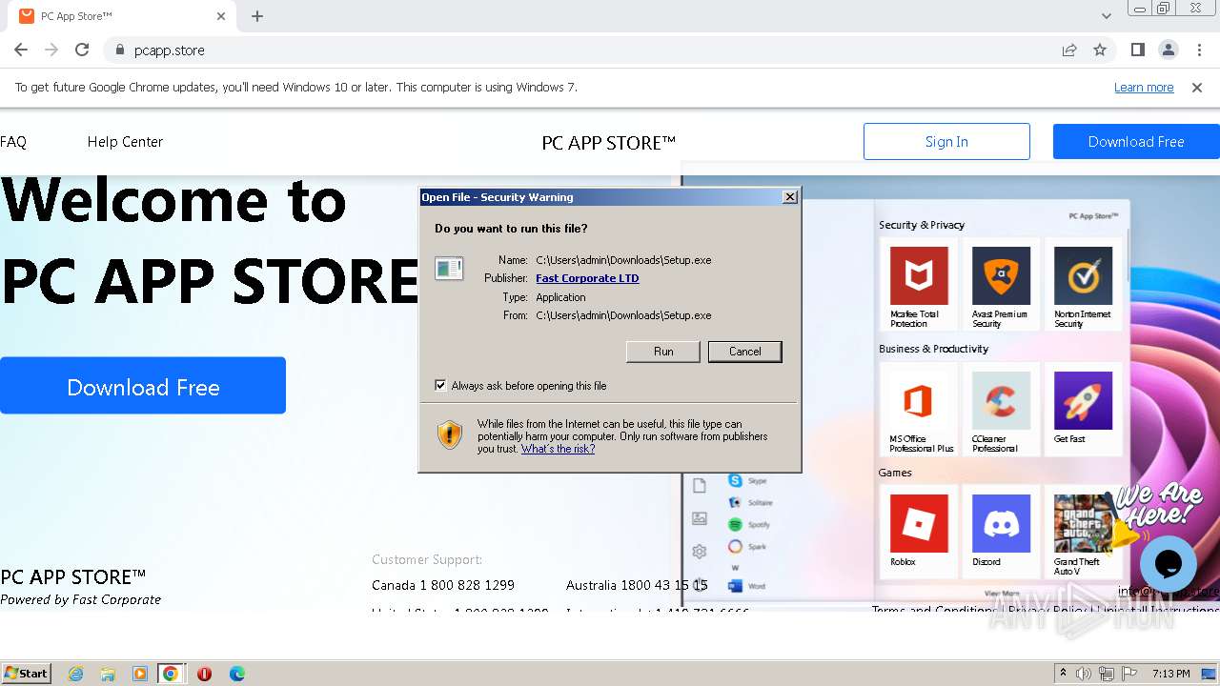Click the McAfee Total Protection app icon
The height and width of the screenshot is (686, 1220).
[x=919, y=275]
